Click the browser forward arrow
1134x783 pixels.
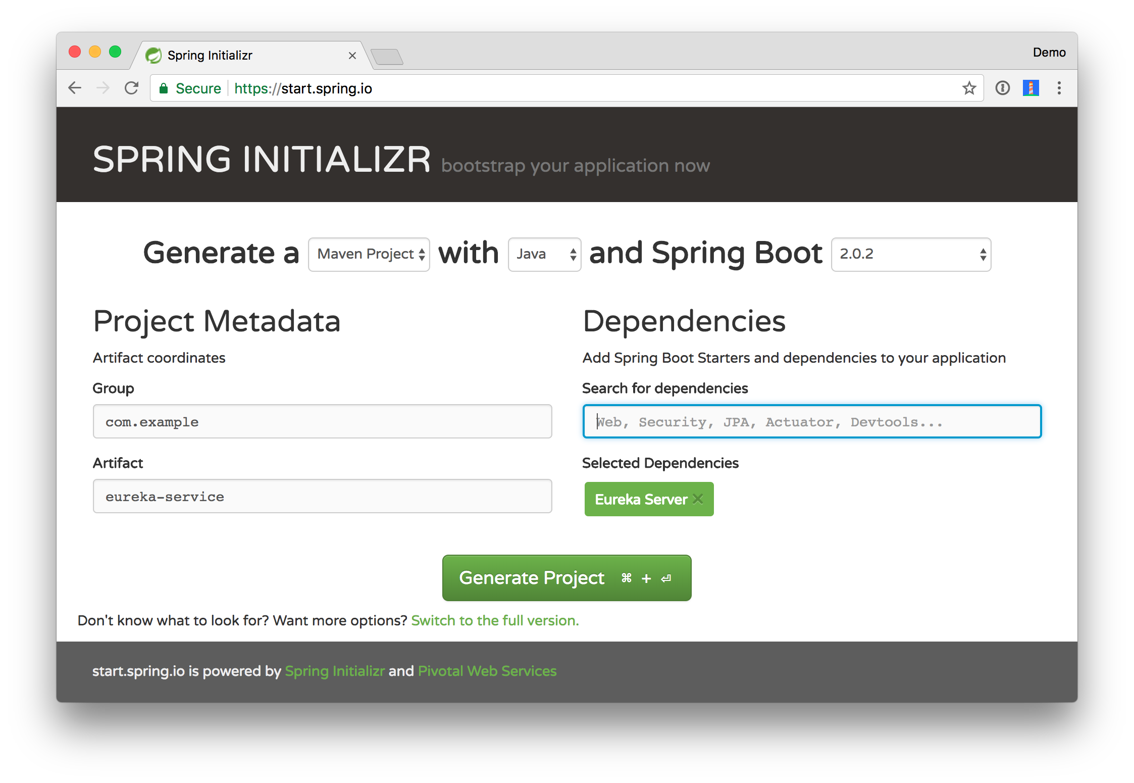tap(102, 88)
